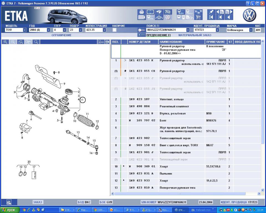Open the ГЛГР dropdown
Screen dimensions: 266x213
pos(65,30)
